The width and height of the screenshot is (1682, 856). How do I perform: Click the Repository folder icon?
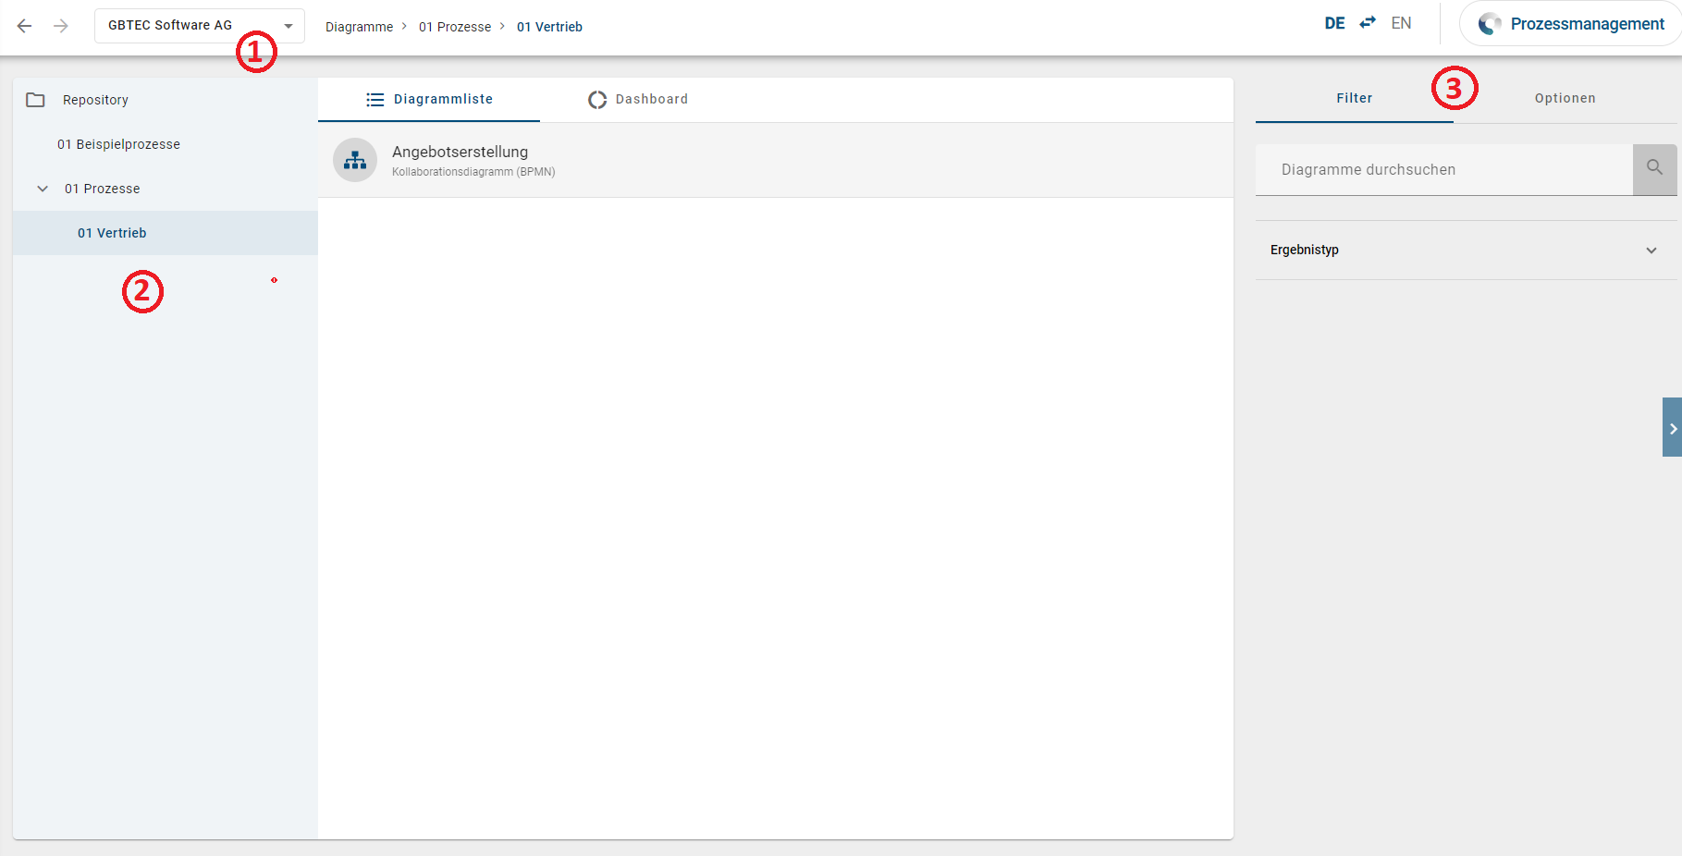tap(35, 100)
